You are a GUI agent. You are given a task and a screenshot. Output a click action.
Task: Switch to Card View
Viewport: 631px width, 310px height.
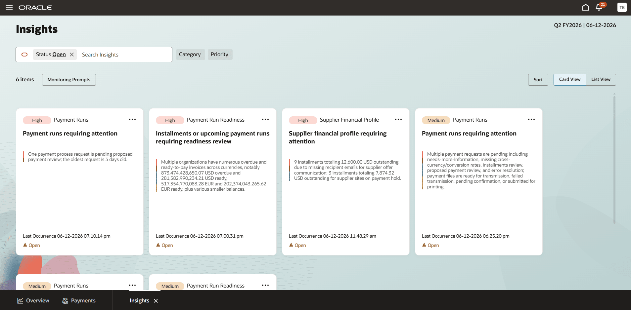click(570, 80)
